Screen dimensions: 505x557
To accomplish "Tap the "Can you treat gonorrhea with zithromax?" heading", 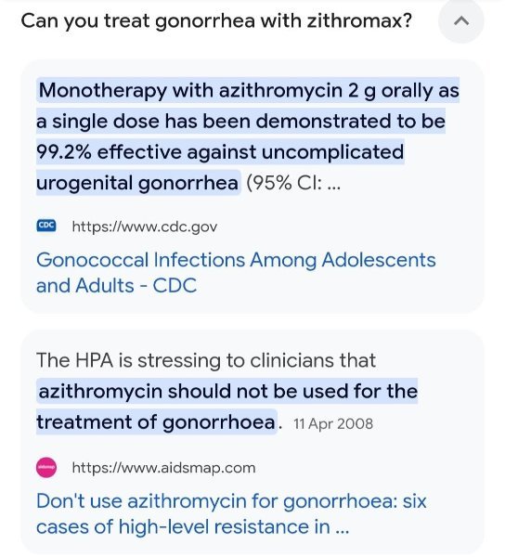I will 216,20.
